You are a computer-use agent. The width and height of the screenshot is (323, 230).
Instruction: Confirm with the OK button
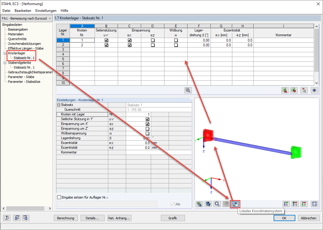click(284, 218)
